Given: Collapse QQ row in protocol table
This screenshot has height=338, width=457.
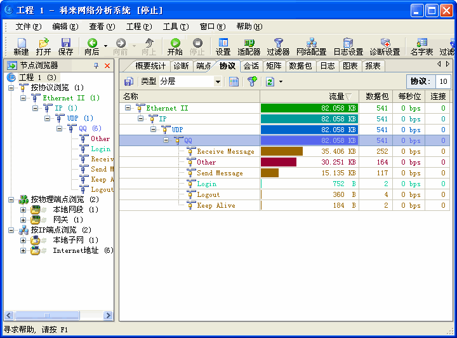Looking at the screenshot, I should pyautogui.click(x=166, y=140).
